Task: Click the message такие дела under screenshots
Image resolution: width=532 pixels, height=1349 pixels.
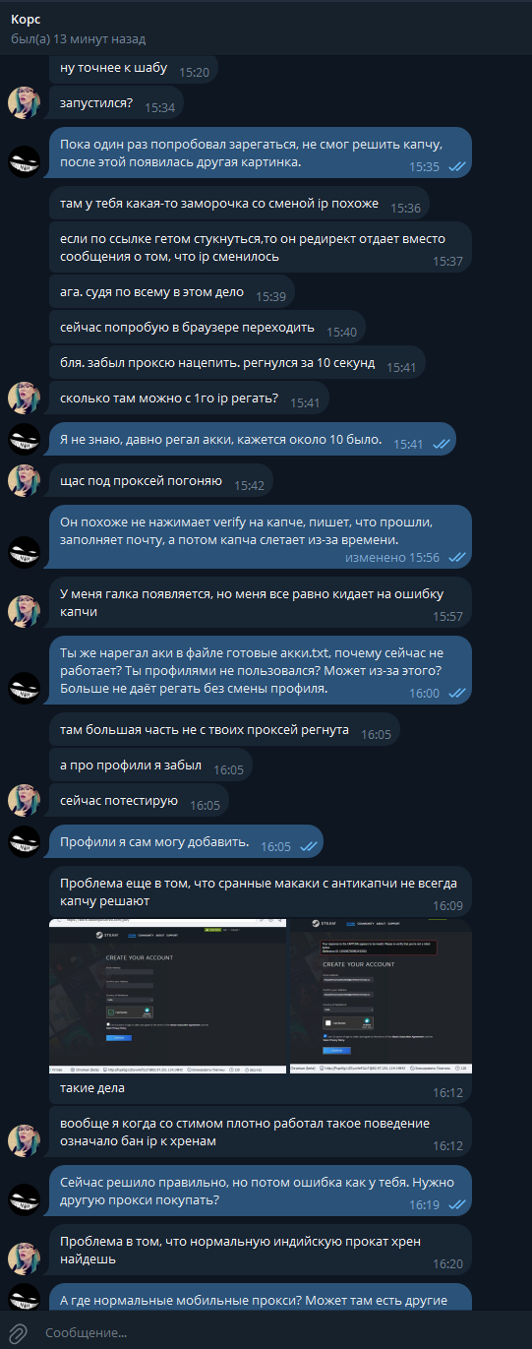Action: (x=261, y=1089)
